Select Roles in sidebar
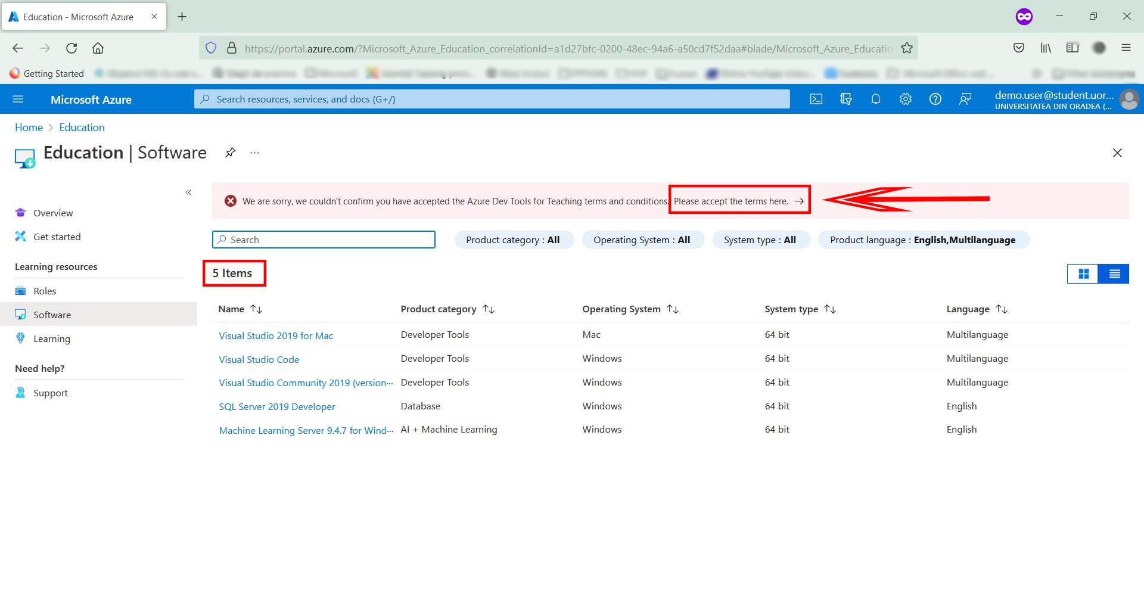Image resolution: width=1144 pixels, height=609 pixels. point(98,291)
